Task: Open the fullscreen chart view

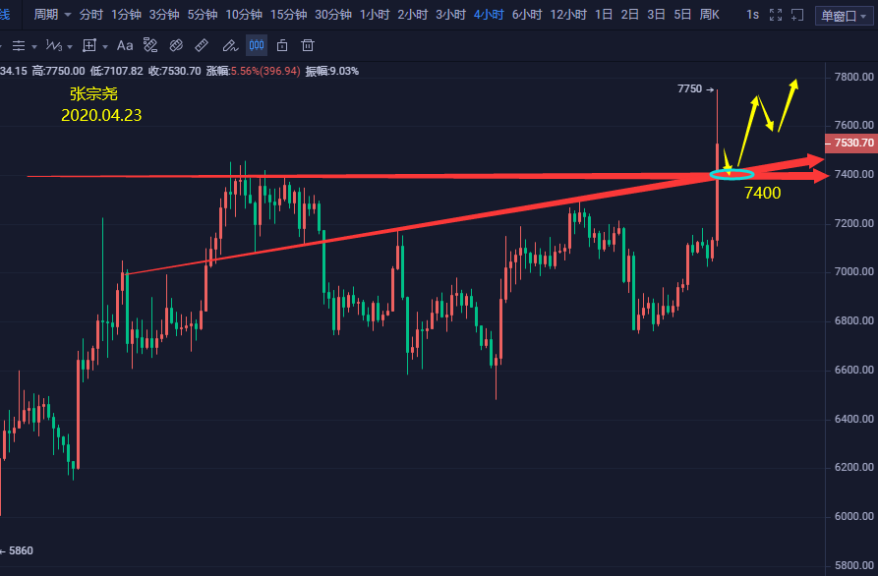Action: pos(776,15)
